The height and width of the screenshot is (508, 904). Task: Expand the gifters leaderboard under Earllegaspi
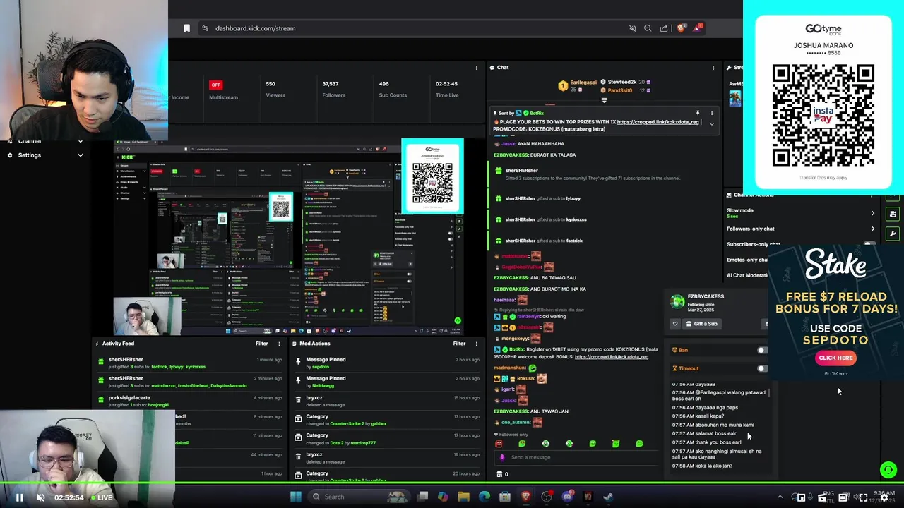tap(604, 100)
